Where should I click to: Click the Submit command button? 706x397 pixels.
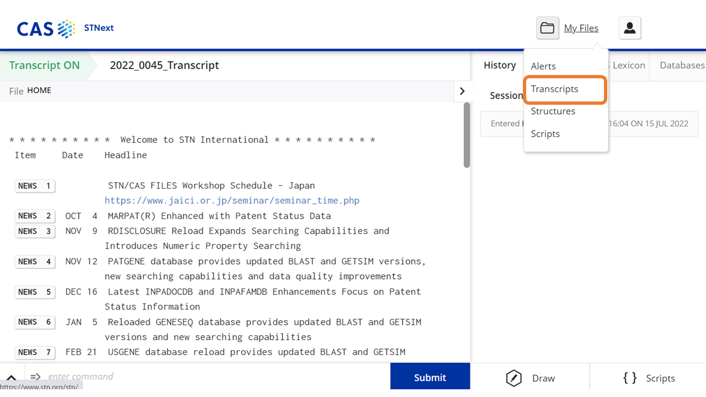tap(430, 378)
